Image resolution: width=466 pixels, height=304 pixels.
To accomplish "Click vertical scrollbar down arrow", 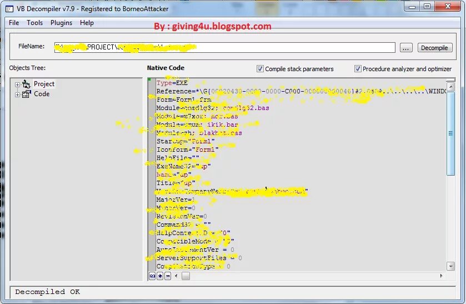I will click(x=451, y=266).
